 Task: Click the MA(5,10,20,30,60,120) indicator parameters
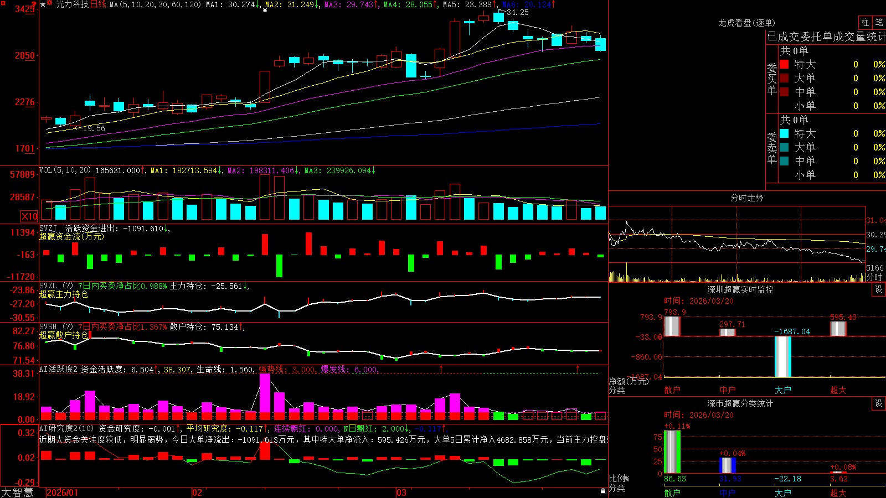(x=155, y=4)
